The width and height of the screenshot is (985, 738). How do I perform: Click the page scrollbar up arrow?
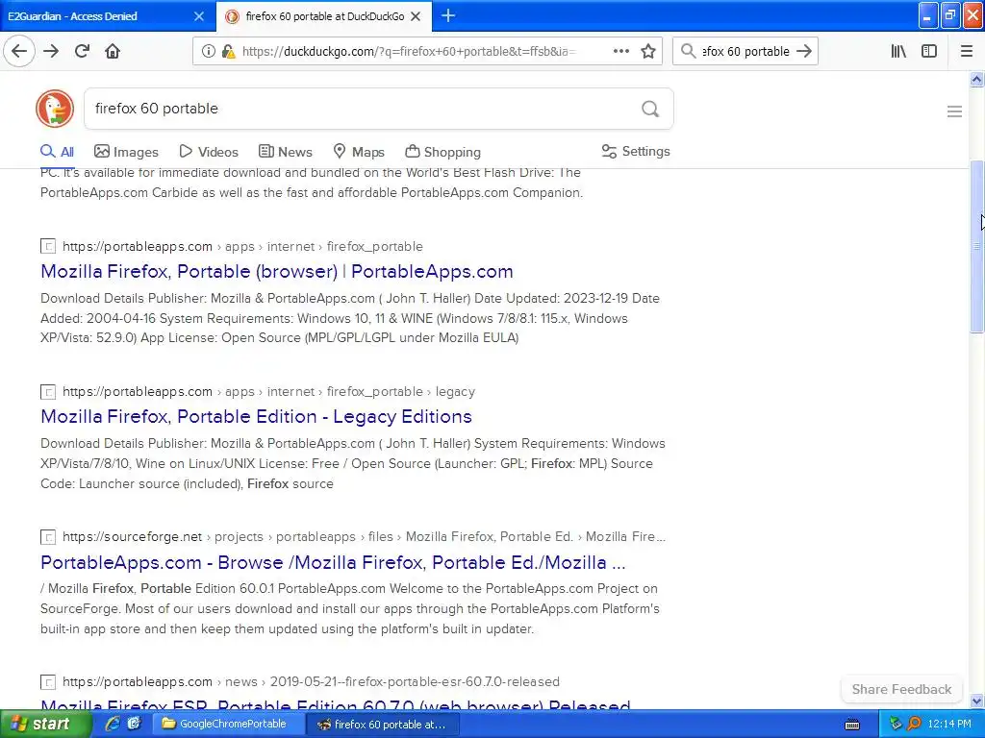click(x=976, y=79)
